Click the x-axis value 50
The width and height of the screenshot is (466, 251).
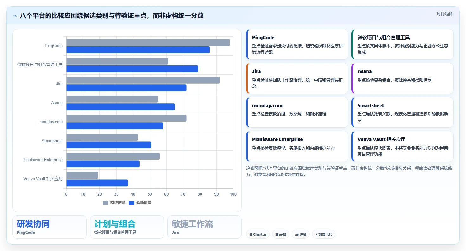(150, 194)
